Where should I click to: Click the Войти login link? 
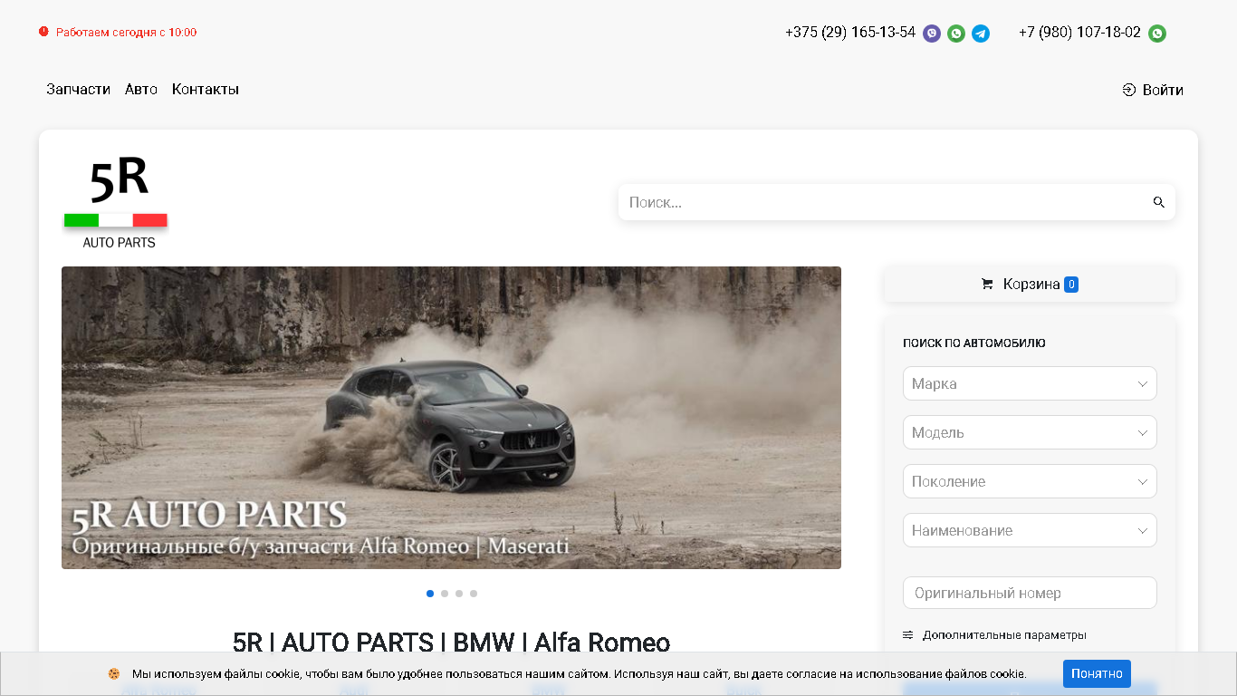point(1153,90)
